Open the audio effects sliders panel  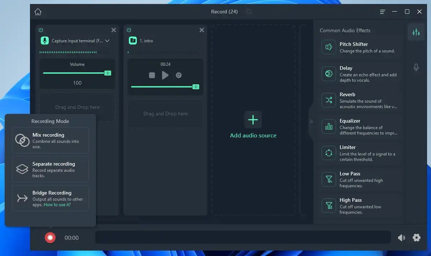click(416, 32)
